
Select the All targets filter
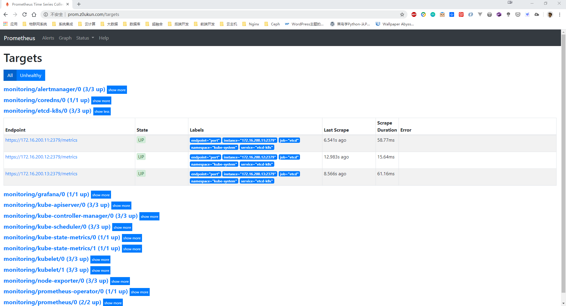[x=10, y=75]
